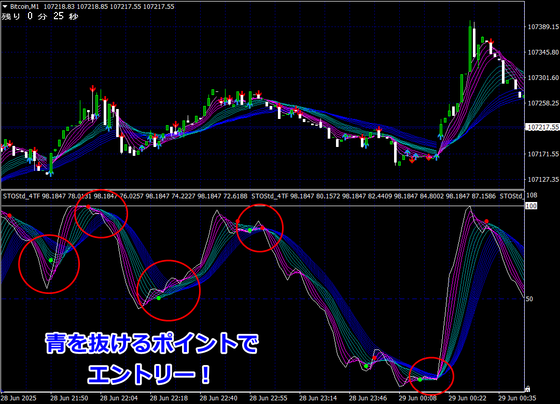Viewport: 560px width, 404px height.
Task: Click the open price 107218.83 in header
Action: click(59, 6)
